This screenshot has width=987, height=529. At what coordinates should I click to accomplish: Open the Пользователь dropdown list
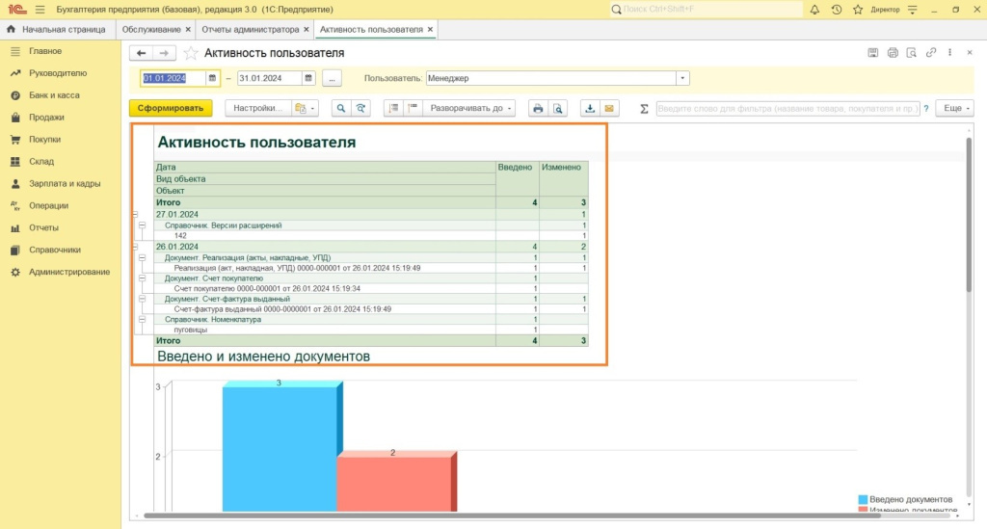point(682,78)
